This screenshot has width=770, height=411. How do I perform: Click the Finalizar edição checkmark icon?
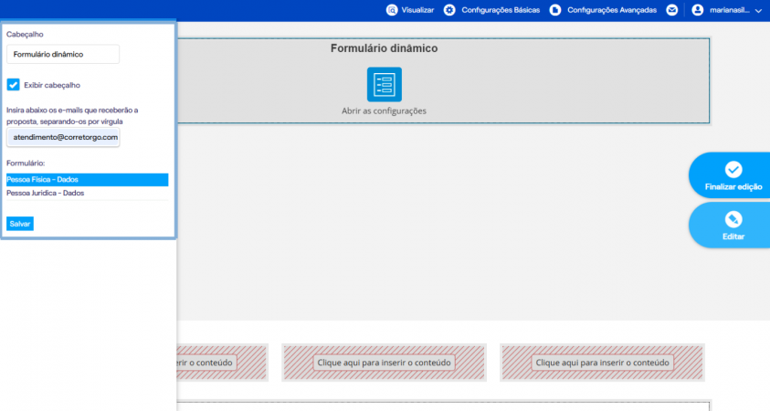coord(733,169)
